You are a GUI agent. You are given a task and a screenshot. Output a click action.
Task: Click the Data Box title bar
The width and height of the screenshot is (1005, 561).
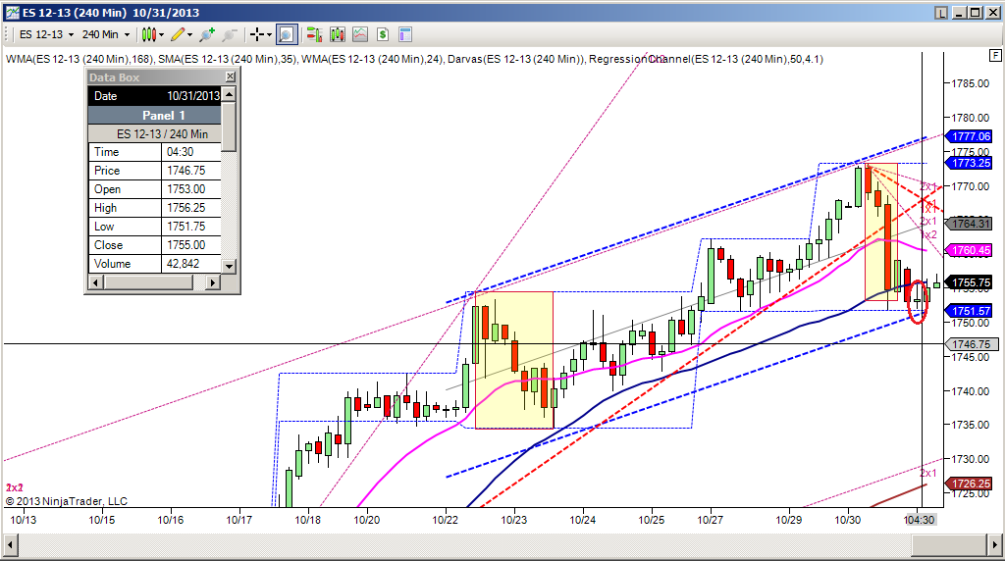(x=156, y=76)
